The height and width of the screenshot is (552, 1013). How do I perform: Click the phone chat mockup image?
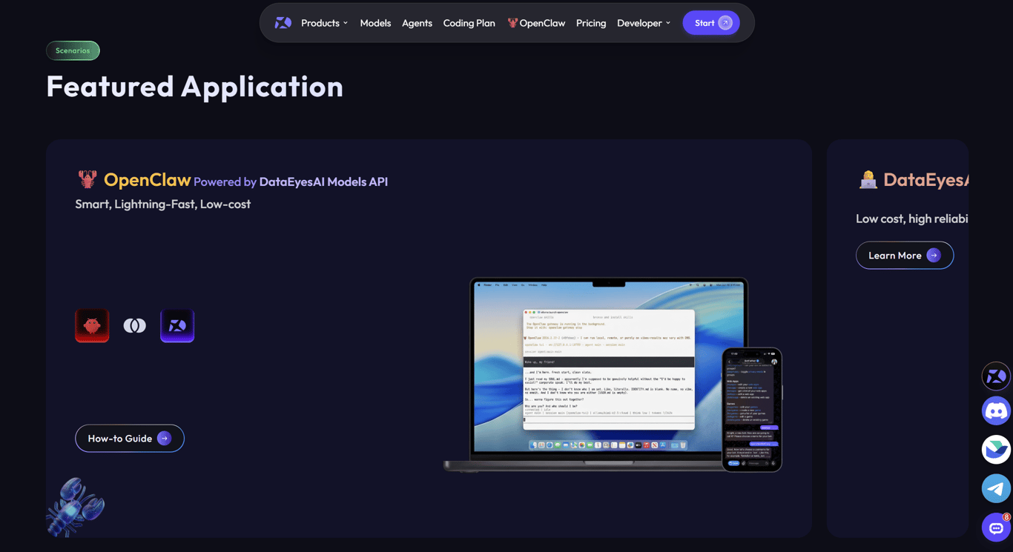(752, 410)
